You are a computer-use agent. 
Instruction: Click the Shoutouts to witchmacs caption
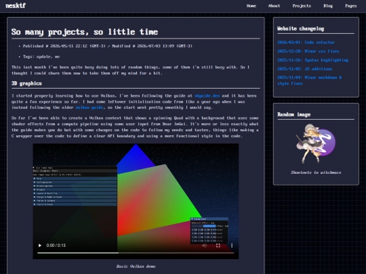[x=316, y=173]
